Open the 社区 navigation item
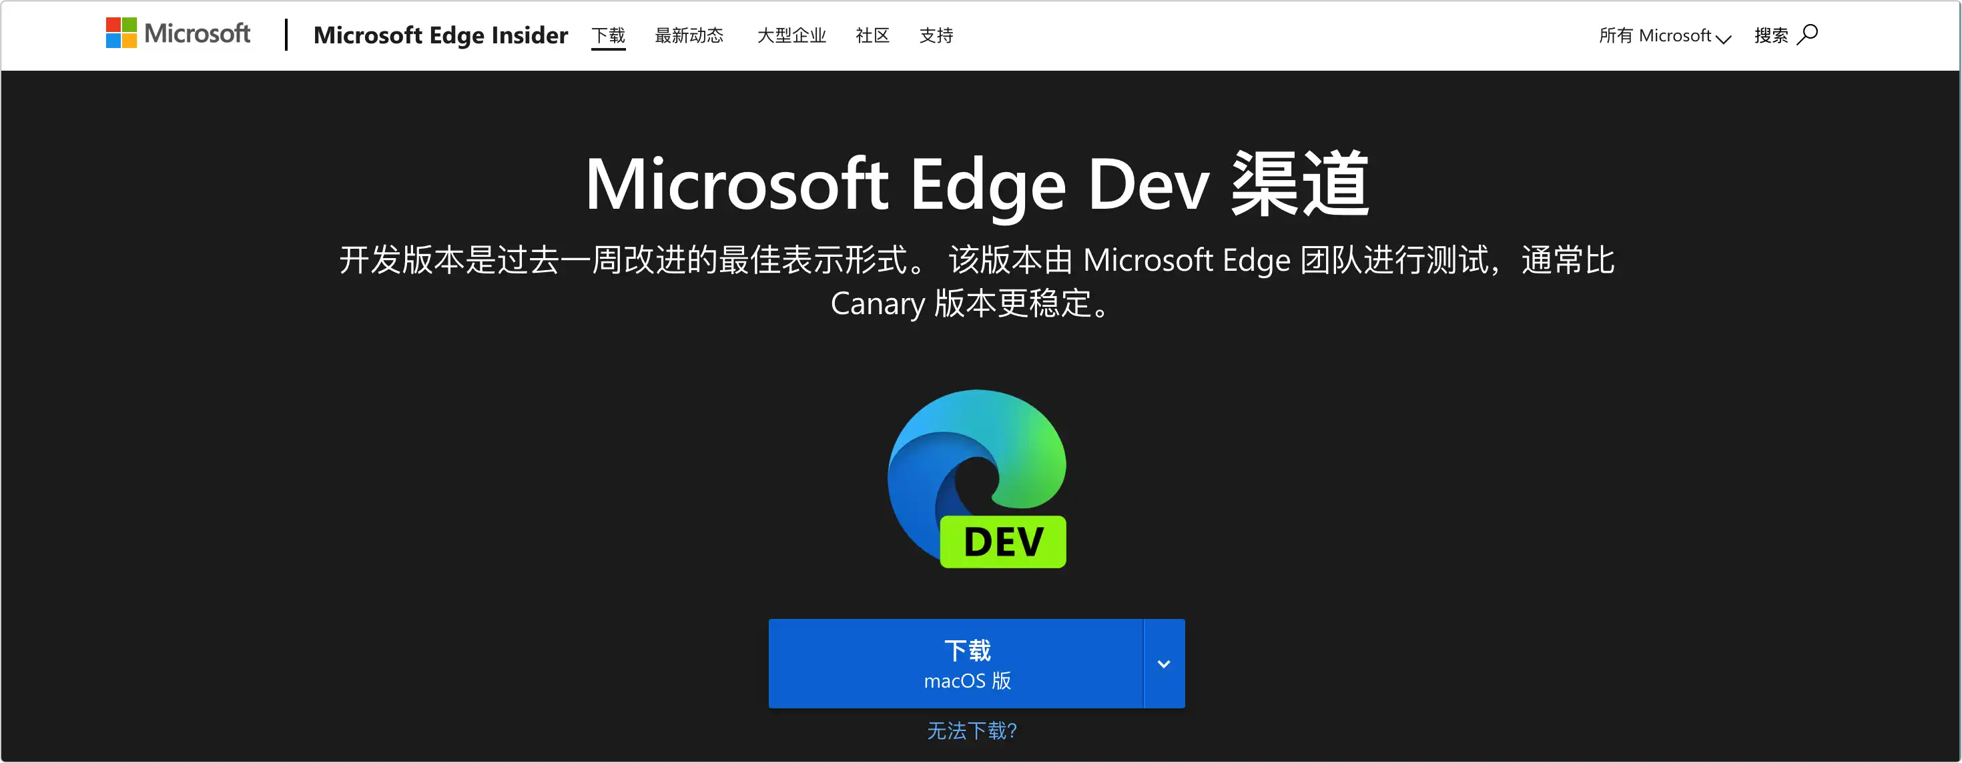Image resolution: width=1962 pixels, height=763 pixels. [x=872, y=35]
